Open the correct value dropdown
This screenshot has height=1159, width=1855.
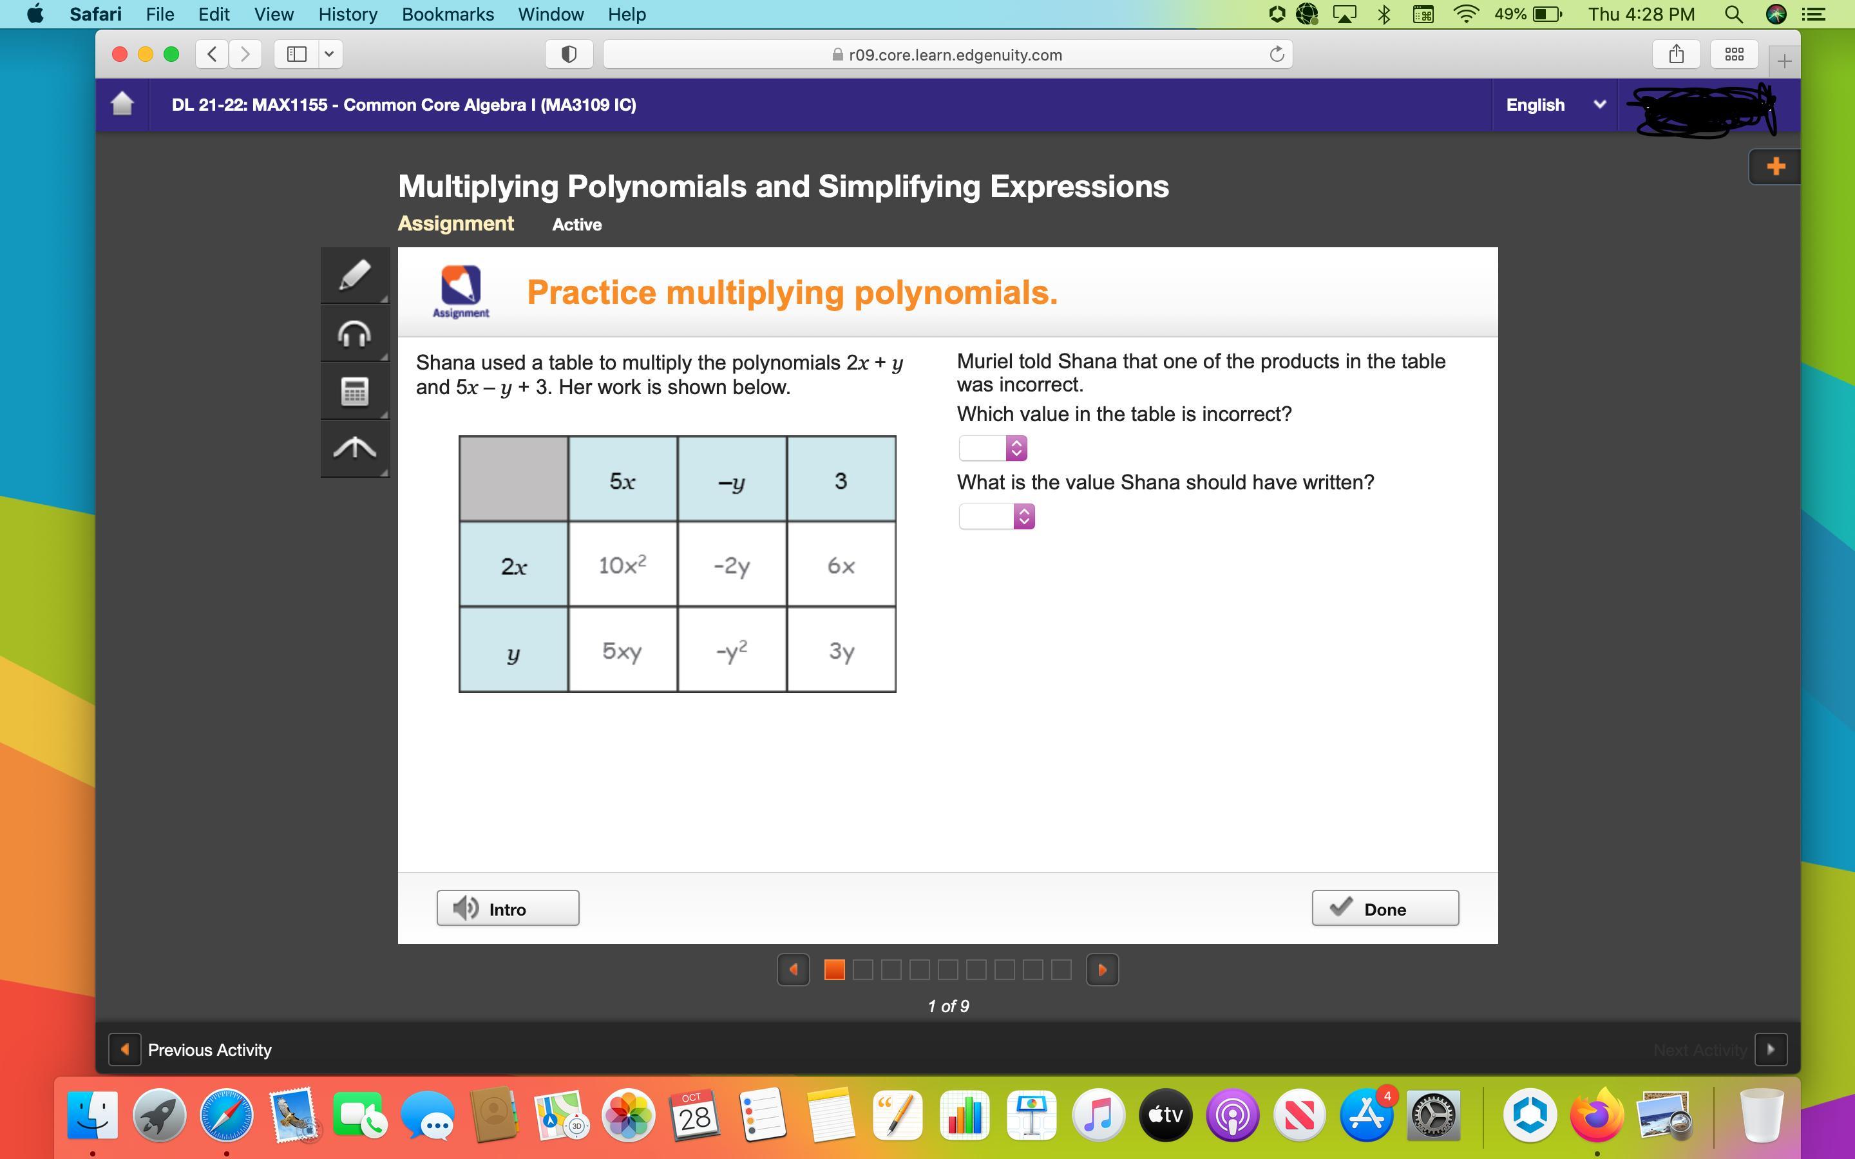996,516
